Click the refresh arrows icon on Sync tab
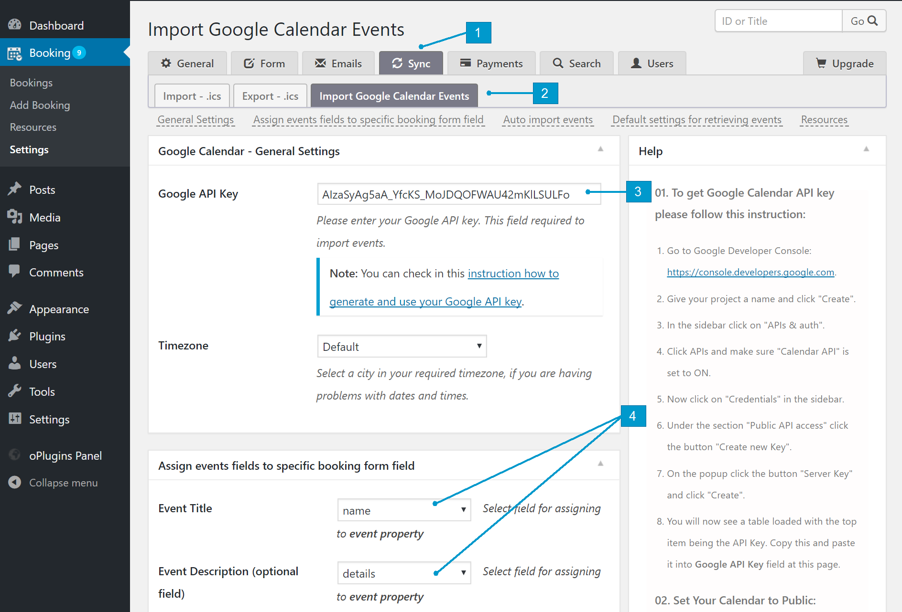Image resolution: width=902 pixels, height=612 pixels. [397, 63]
